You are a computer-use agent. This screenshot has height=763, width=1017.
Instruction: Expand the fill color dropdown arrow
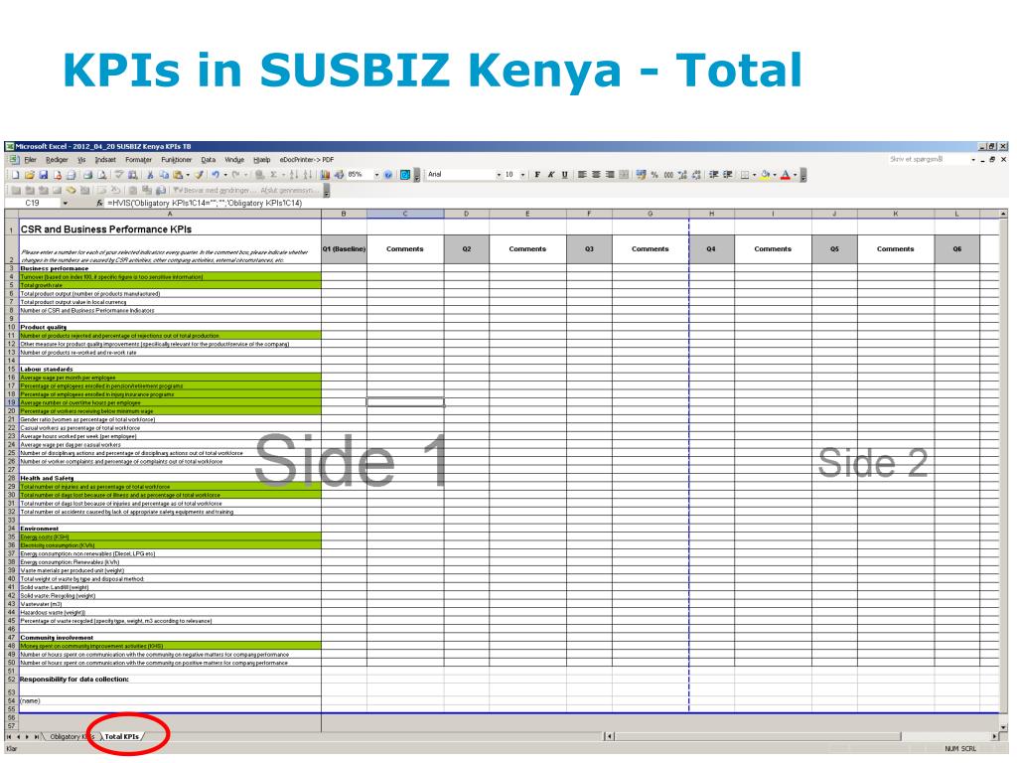pyautogui.click(x=775, y=175)
